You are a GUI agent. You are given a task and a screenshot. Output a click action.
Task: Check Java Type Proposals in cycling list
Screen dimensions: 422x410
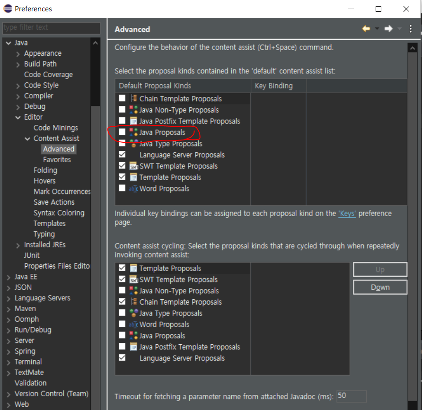[x=122, y=313]
